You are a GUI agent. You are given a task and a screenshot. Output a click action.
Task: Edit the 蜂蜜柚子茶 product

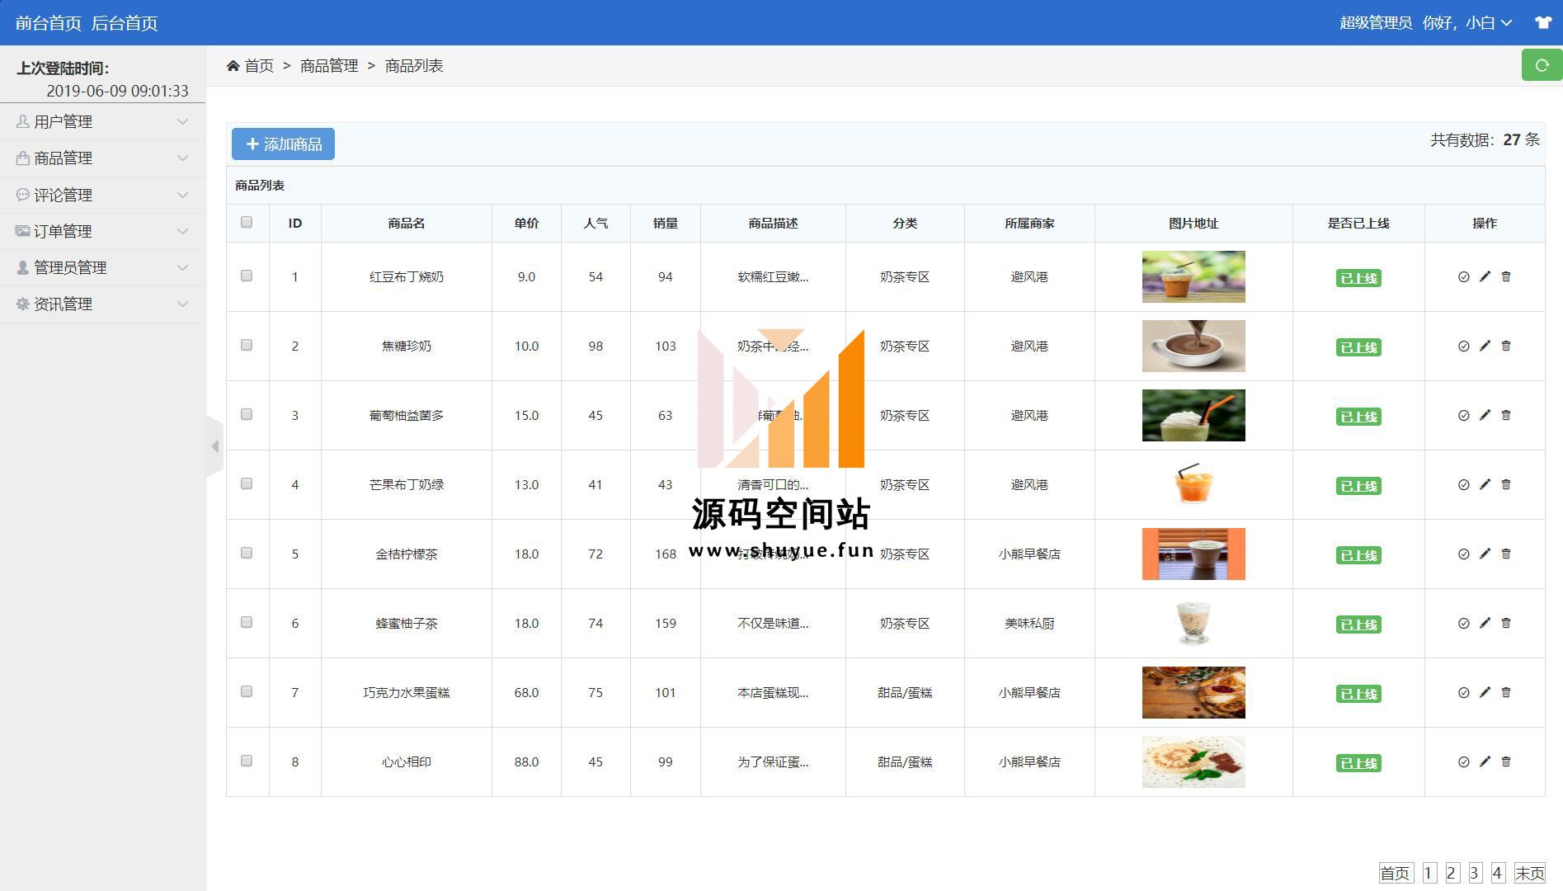pos(1485,623)
